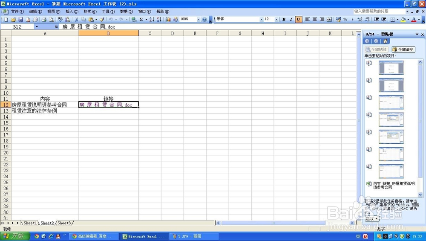Click the Name Box showing B12
This screenshot has height=241, width=426.
(17, 26)
